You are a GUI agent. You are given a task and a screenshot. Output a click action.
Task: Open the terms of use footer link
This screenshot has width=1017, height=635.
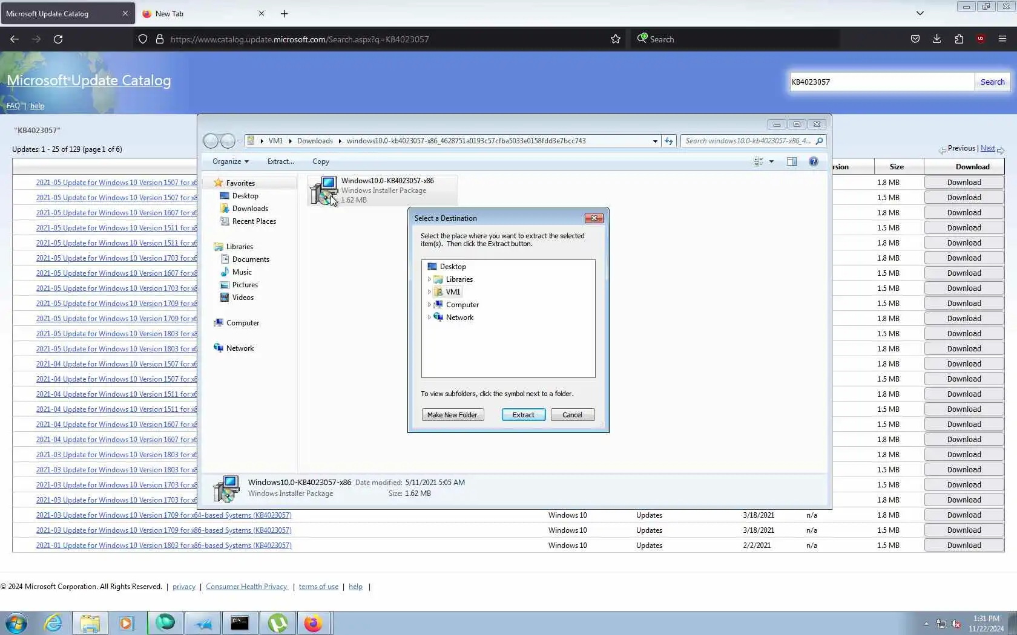click(x=318, y=587)
